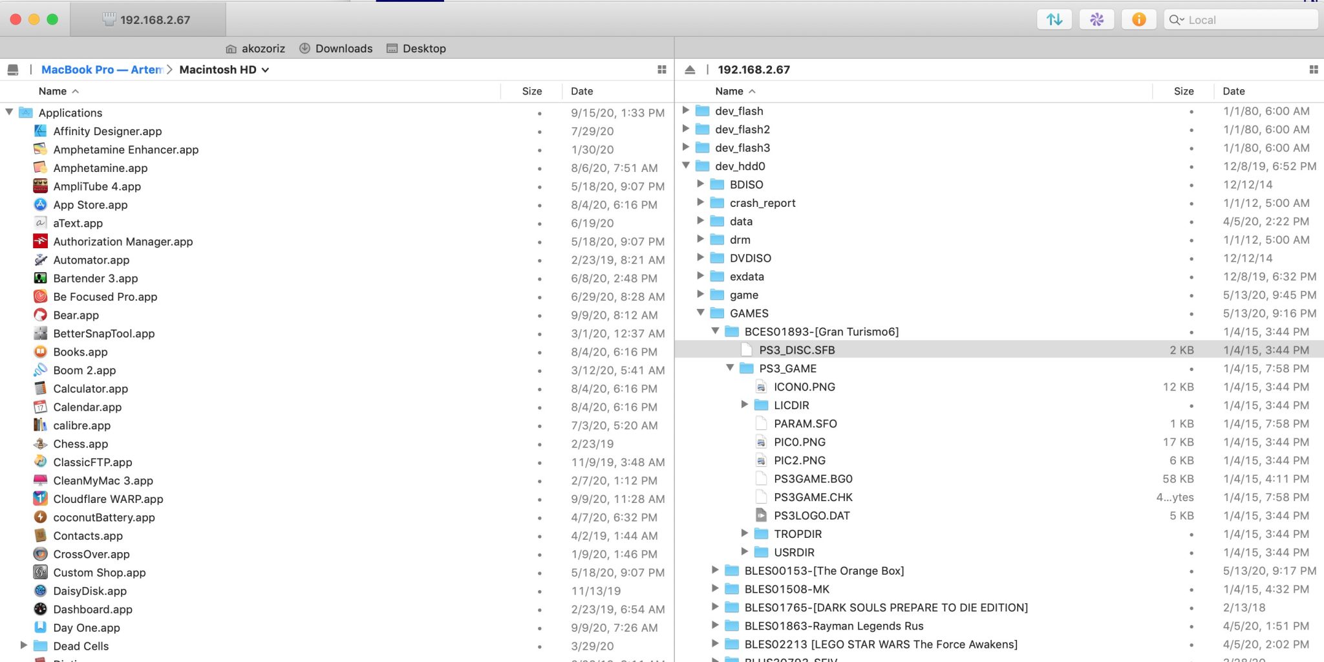Image resolution: width=1324 pixels, height=662 pixels.
Task: Expand the dev_flash2 folder
Action: [x=686, y=129]
